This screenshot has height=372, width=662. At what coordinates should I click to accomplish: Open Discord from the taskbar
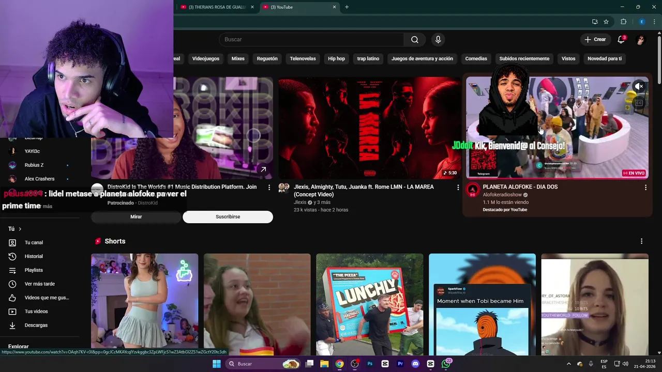(x=415, y=364)
